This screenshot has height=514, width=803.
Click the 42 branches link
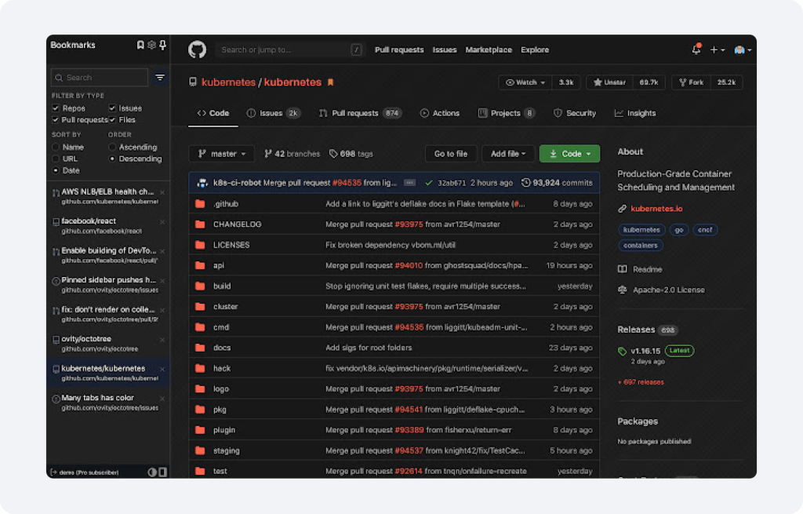[292, 154]
